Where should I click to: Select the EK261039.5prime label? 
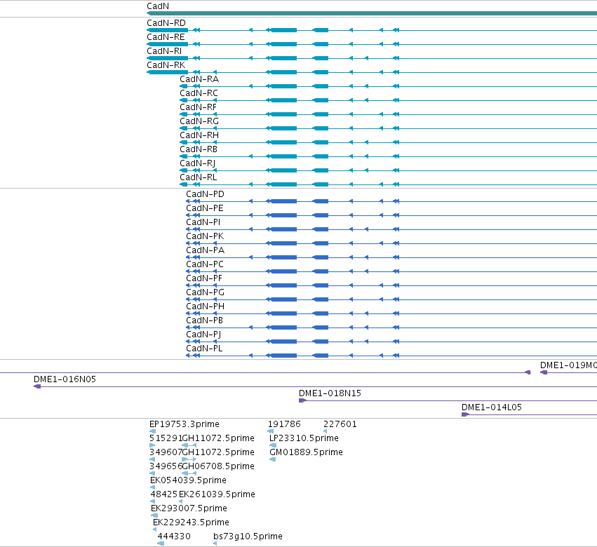click(x=217, y=494)
